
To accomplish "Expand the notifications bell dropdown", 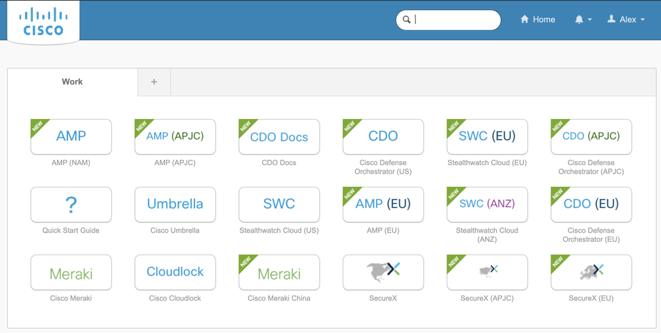I will 582,20.
